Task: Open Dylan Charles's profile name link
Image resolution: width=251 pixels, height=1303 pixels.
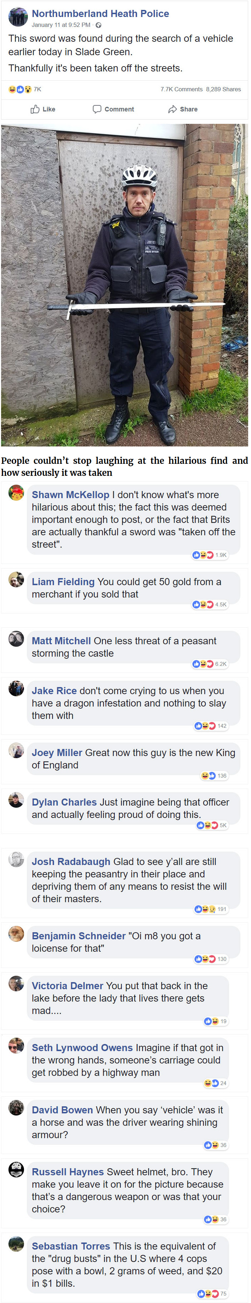Action: click(x=64, y=802)
